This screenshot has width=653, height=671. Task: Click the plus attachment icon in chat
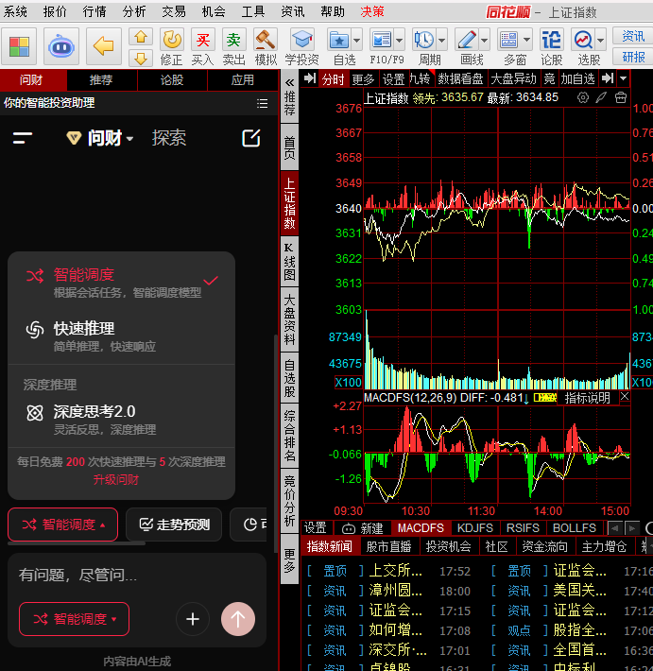193,619
